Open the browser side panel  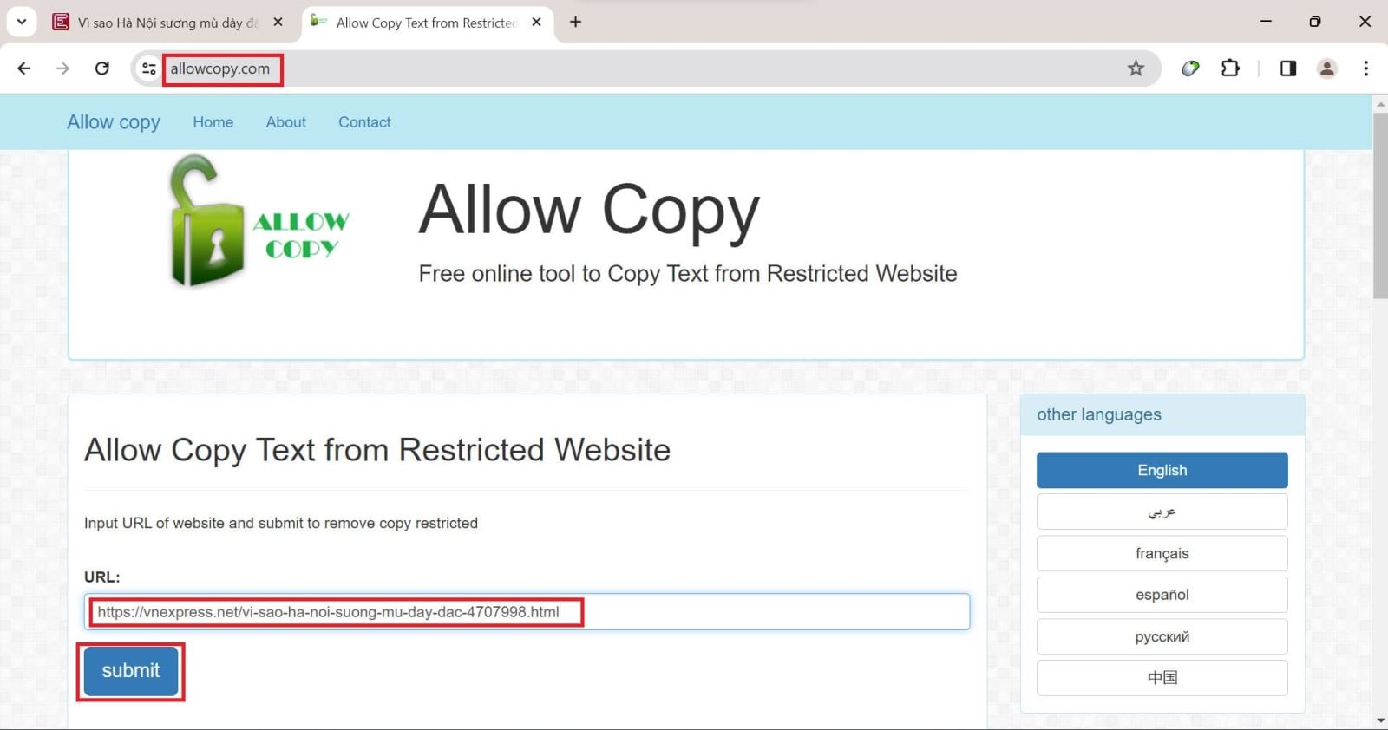(x=1288, y=68)
